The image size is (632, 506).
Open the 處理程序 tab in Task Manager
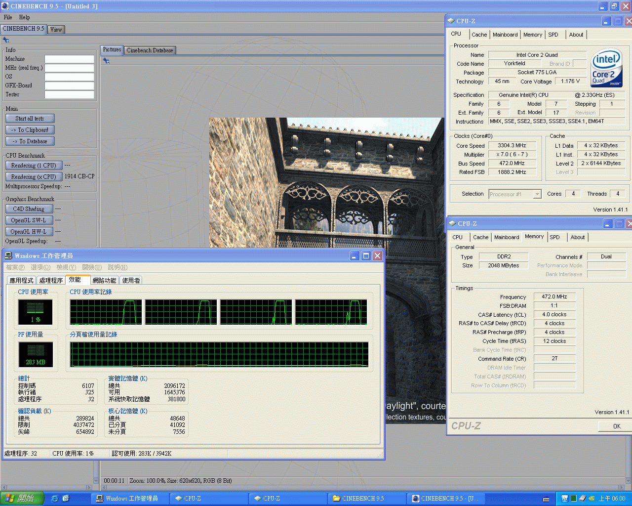[51, 280]
